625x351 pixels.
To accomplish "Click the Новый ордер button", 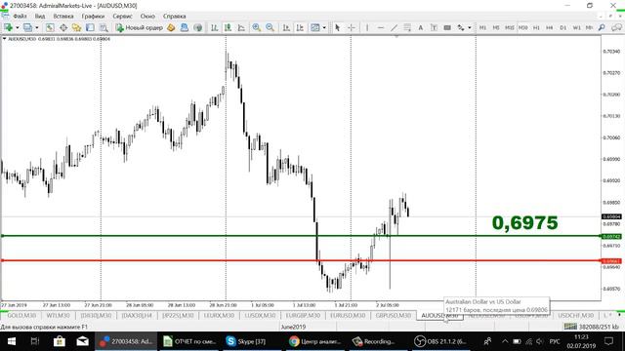I will 140,27.
